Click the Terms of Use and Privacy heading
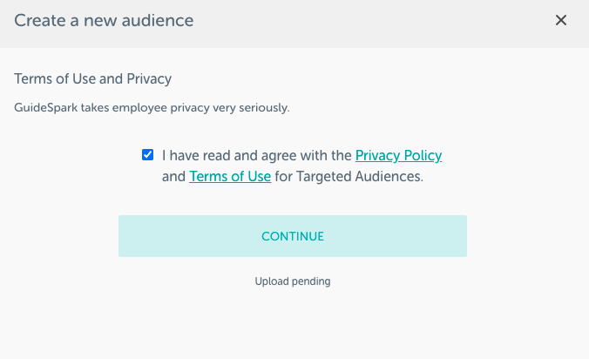 [x=93, y=79]
